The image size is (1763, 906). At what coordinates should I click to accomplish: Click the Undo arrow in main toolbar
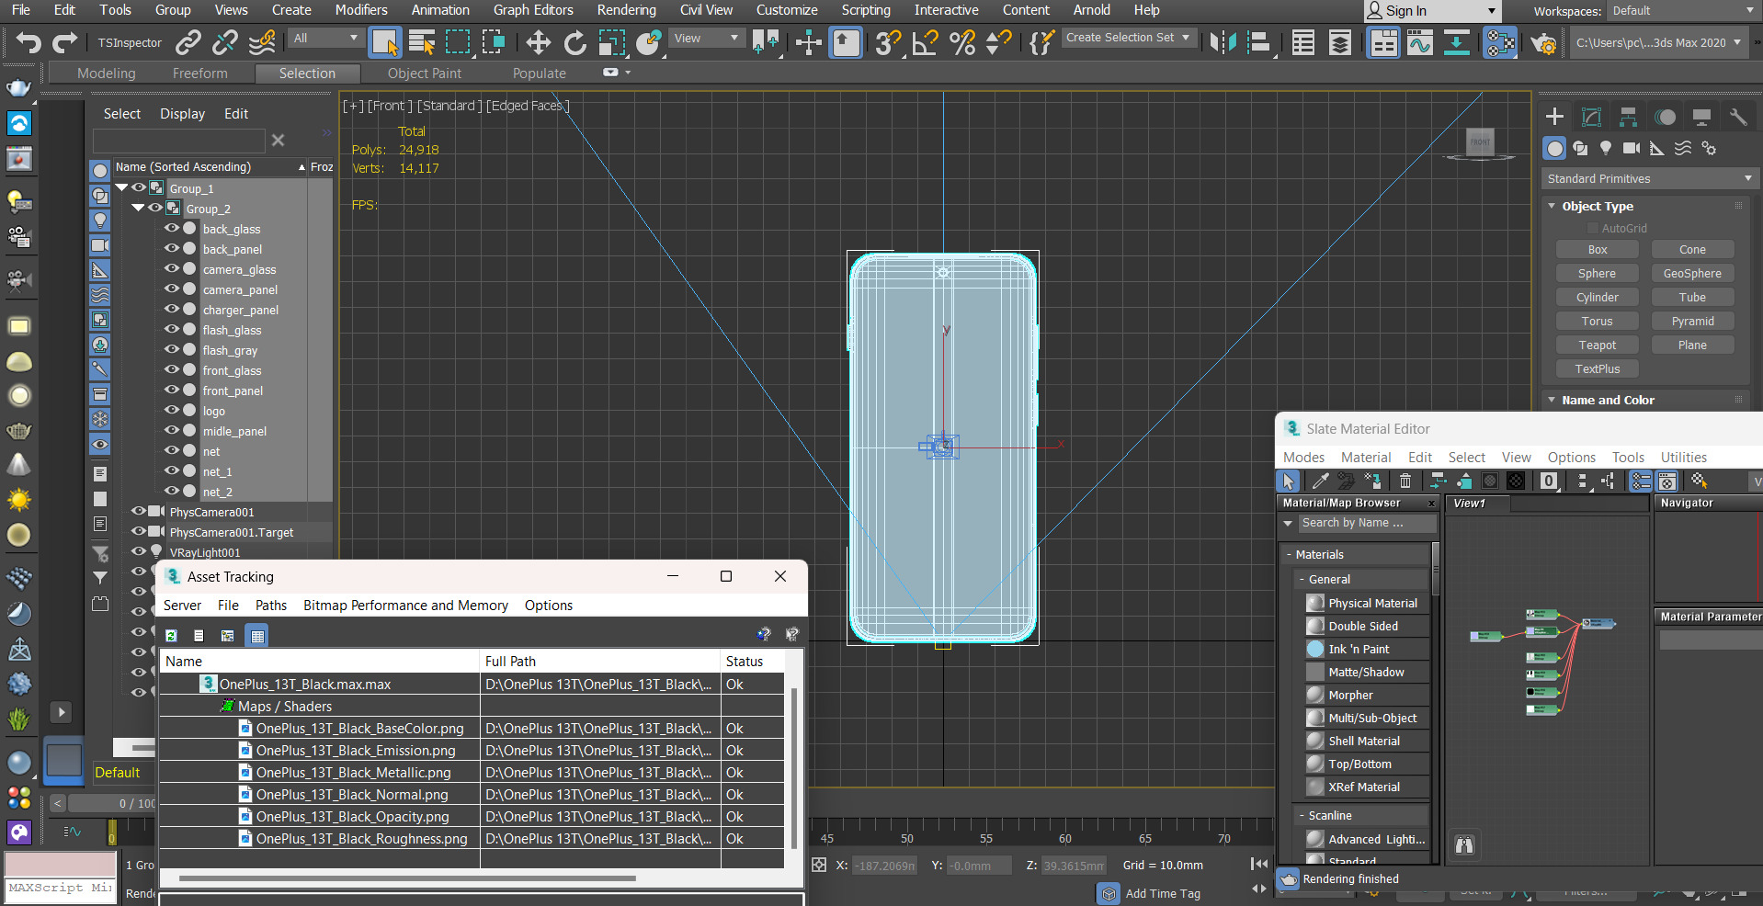tap(28, 42)
